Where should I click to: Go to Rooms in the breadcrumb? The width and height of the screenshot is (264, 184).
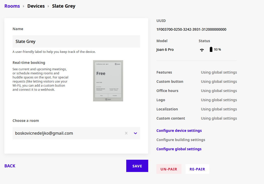[x=12, y=6]
